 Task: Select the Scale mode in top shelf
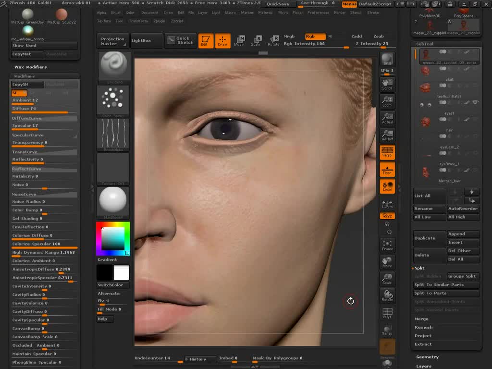tap(256, 41)
